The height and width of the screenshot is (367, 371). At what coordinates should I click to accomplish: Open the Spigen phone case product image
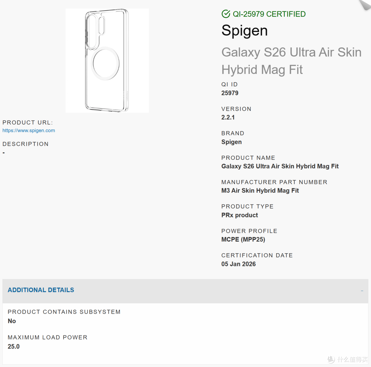107,60
